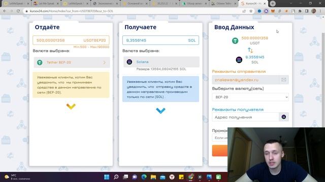
Task: Open Windows Start menu
Action: pyautogui.click(x=107, y=177)
